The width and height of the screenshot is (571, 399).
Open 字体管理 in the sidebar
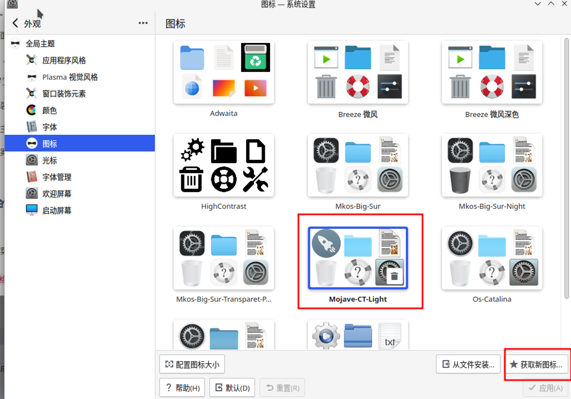[80, 177]
